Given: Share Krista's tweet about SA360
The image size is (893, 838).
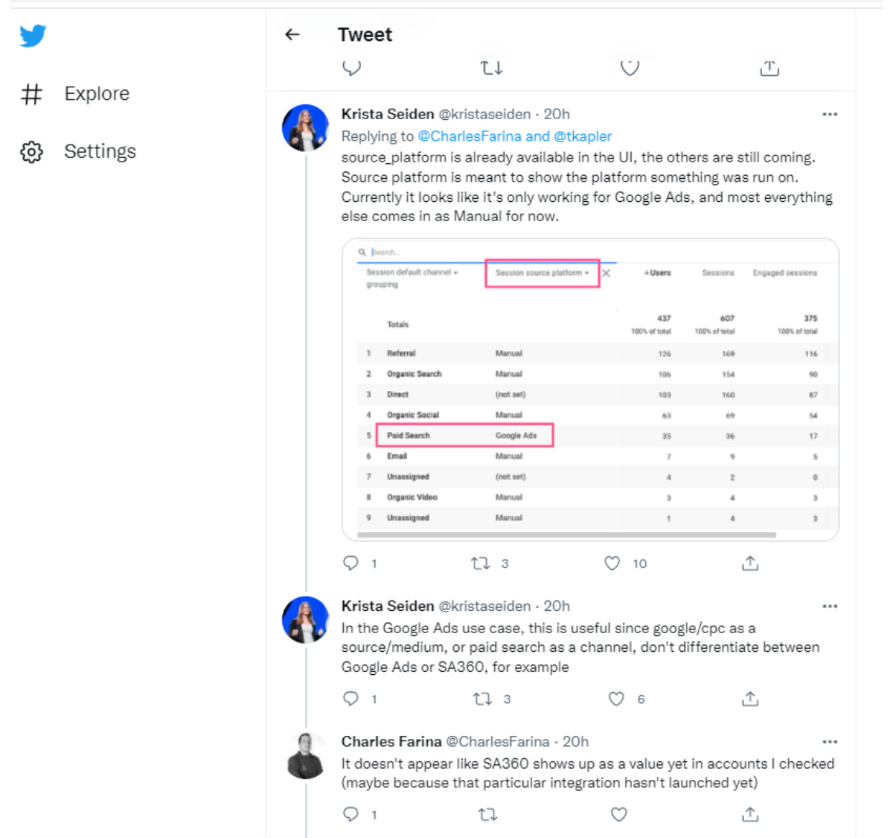Looking at the screenshot, I should click(750, 699).
